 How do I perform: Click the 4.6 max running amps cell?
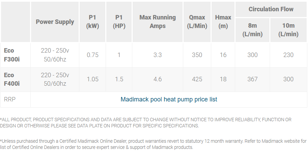pyautogui.click(x=157, y=79)
